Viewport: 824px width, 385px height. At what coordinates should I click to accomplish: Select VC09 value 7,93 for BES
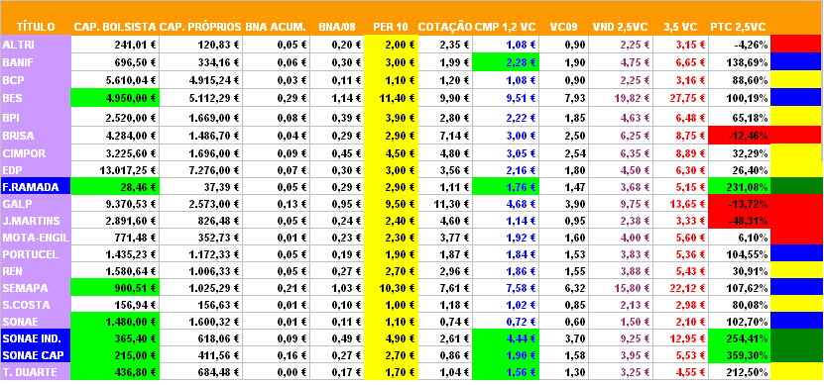point(563,98)
